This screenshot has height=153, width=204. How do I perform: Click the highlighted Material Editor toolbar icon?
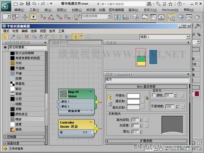tap(171, 18)
